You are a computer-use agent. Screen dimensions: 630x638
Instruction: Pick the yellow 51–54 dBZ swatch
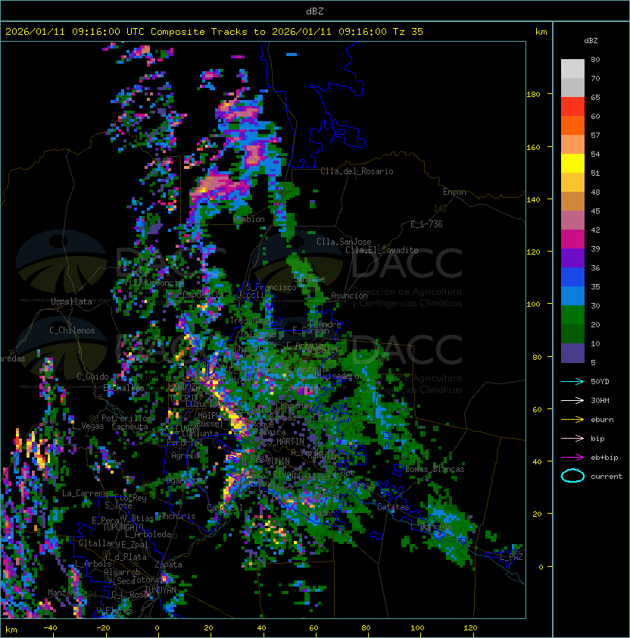[572, 164]
